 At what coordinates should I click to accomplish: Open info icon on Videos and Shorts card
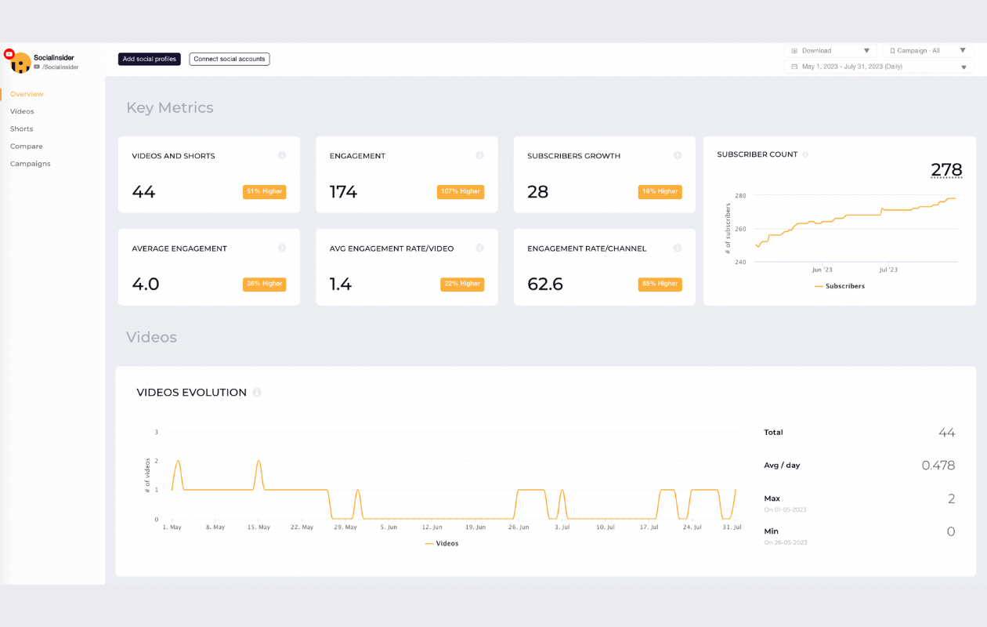pyautogui.click(x=282, y=155)
